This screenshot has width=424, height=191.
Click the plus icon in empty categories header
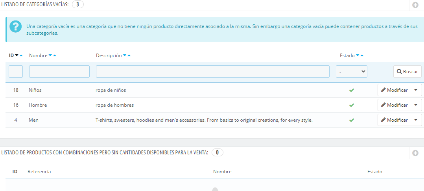[x=415, y=5]
